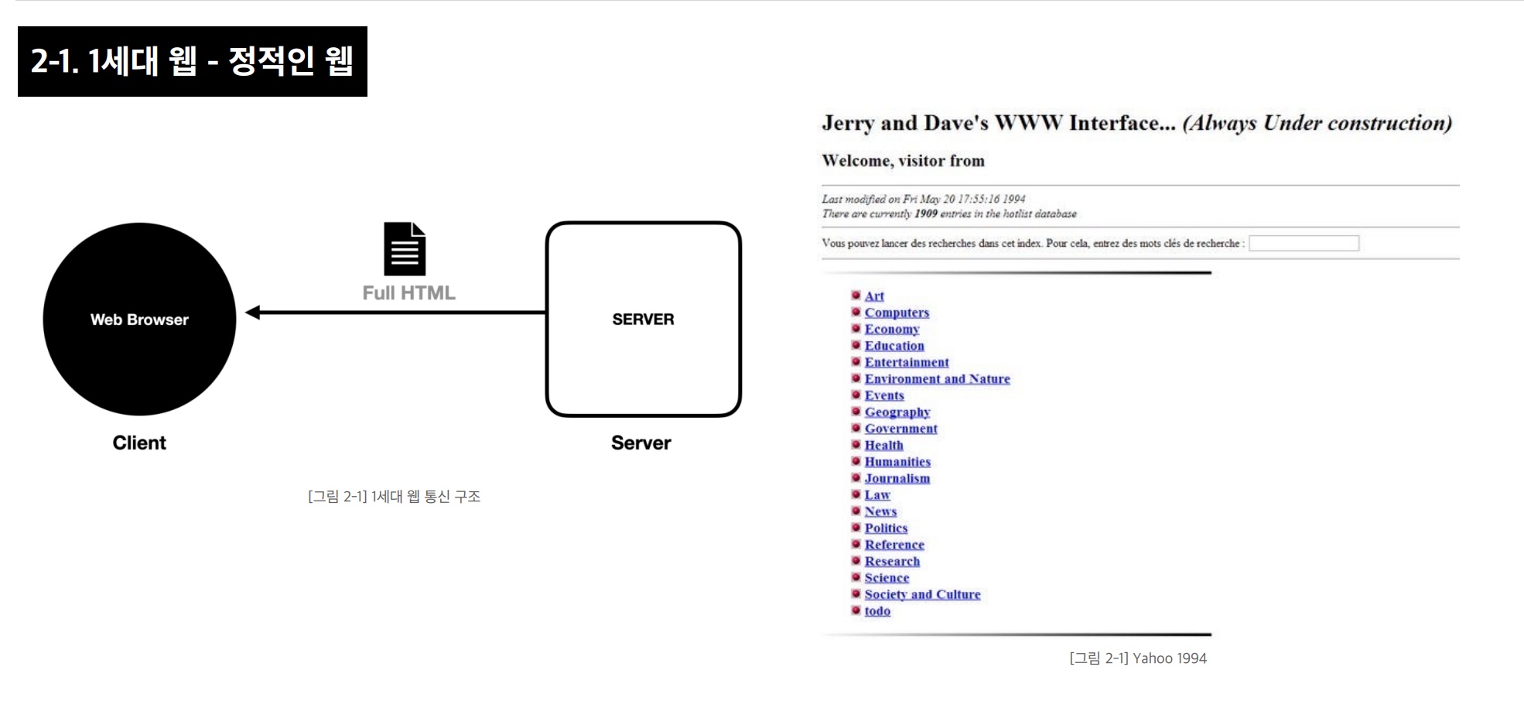Click the arrowhead pointing to Web Browser
This screenshot has height=718, width=1524.
click(253, 313)
